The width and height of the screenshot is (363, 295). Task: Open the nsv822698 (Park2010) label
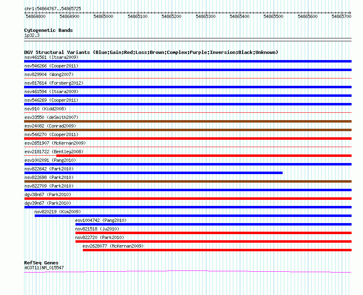(x=49, y=177)
